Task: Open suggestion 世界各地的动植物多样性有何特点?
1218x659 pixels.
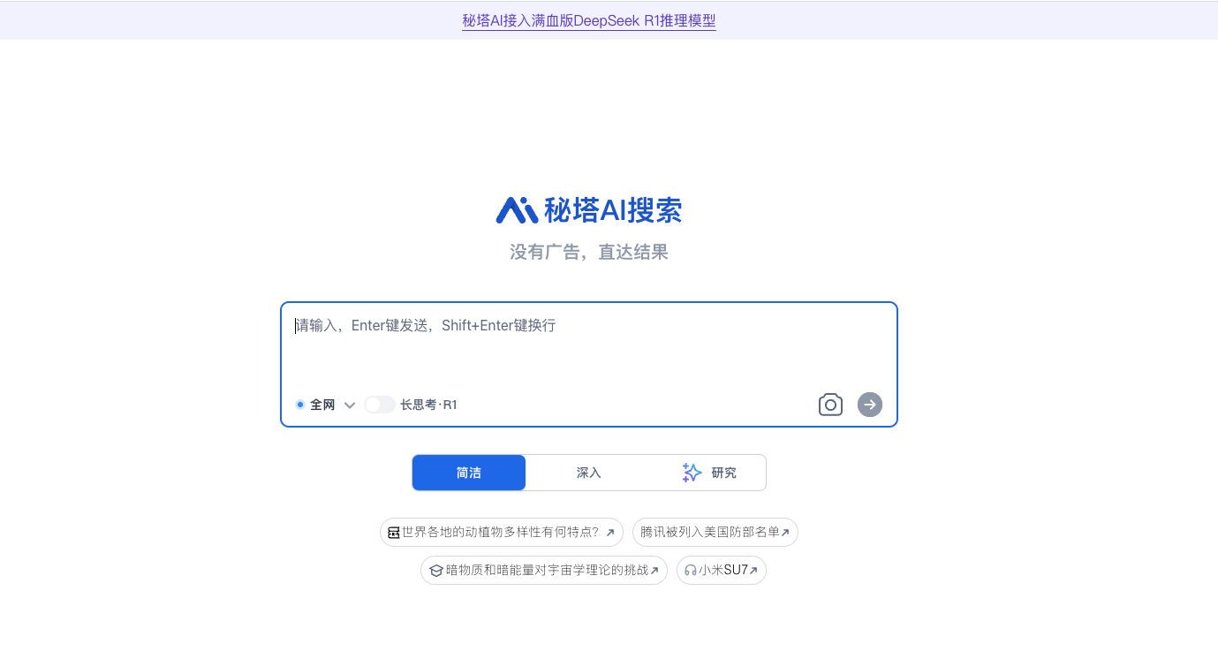Action: click(502, 533)
